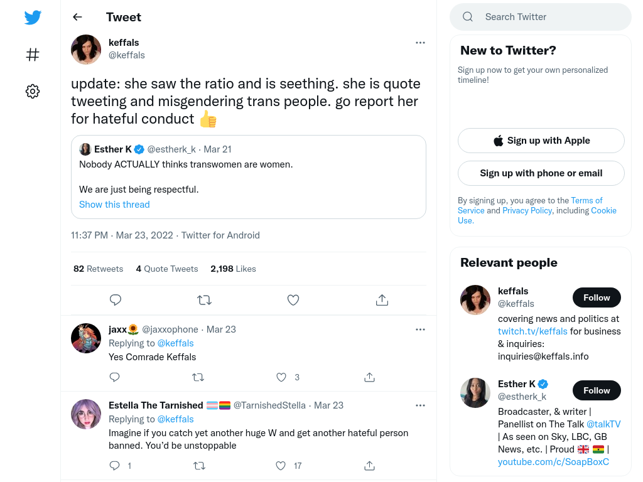643x482 pixels.
Task: Retweet Estella The Tarnished's reply
Action: (x=199, y=466)
